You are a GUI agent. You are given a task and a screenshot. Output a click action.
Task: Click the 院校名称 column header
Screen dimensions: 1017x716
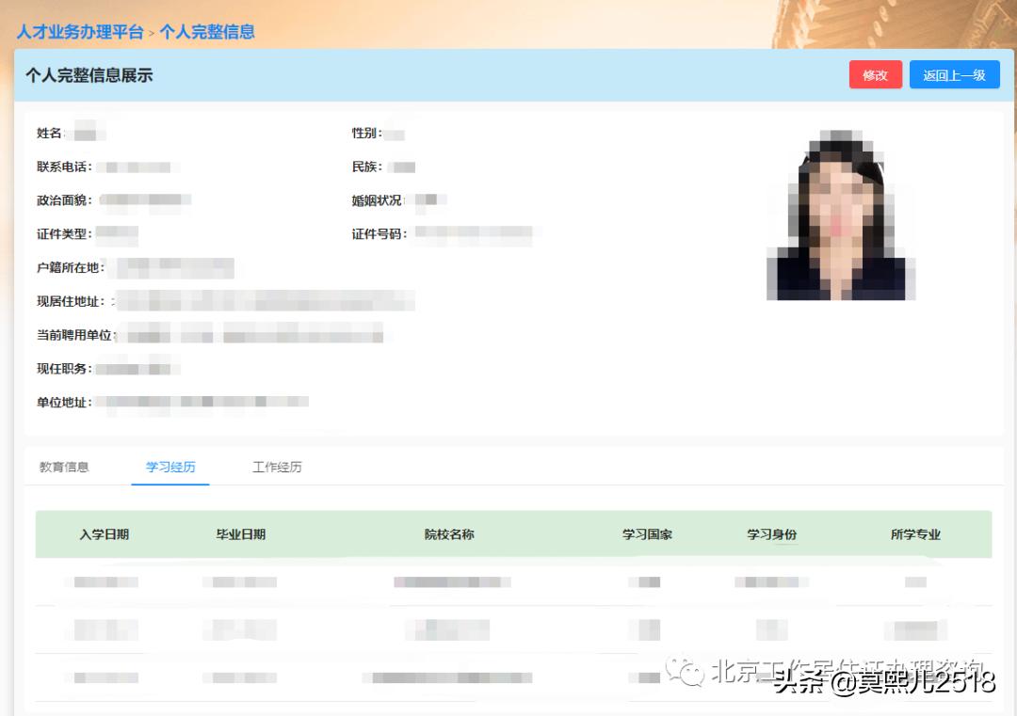coord(449,534)
